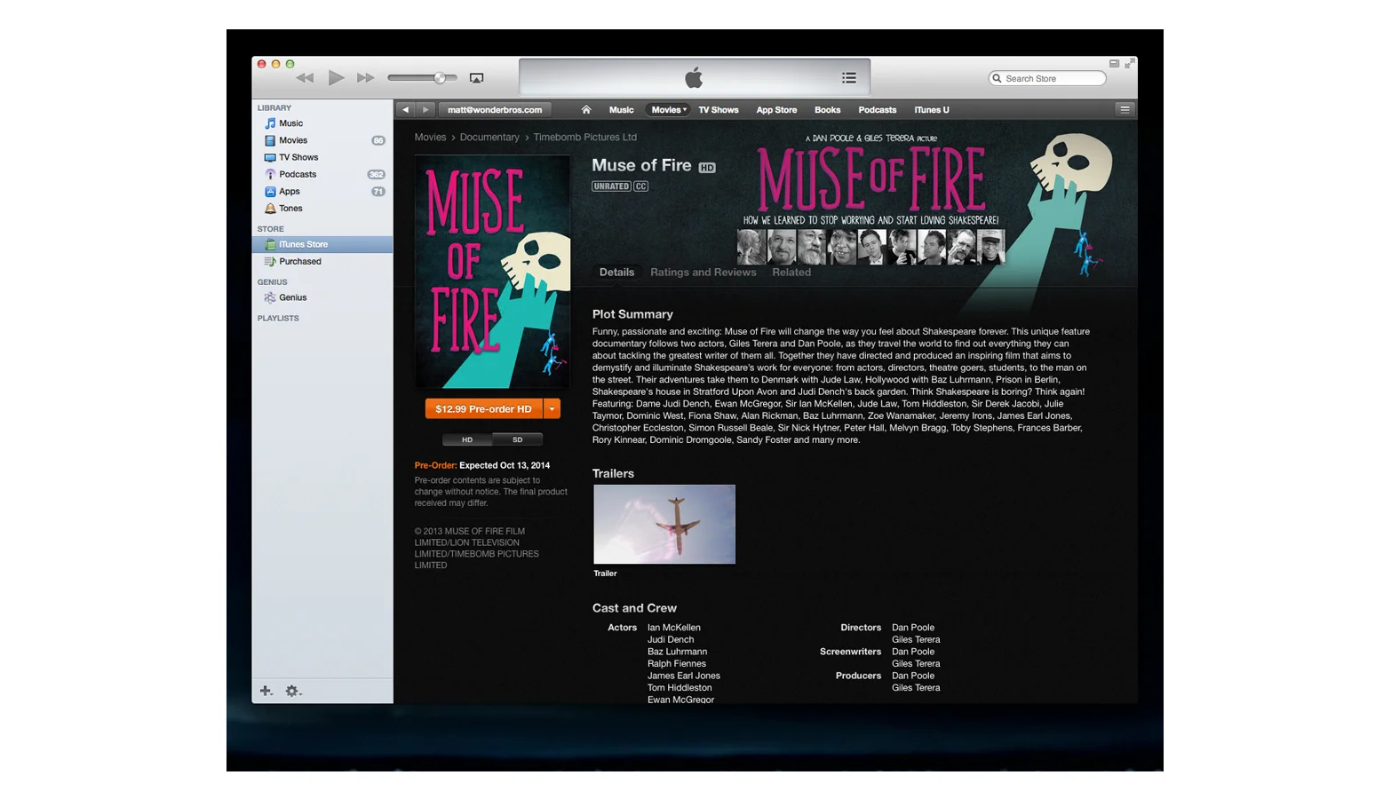Open the iTunes U store tab
Image resolution: width=1391 pixels, height=799 pixels.
pos(932,110)
